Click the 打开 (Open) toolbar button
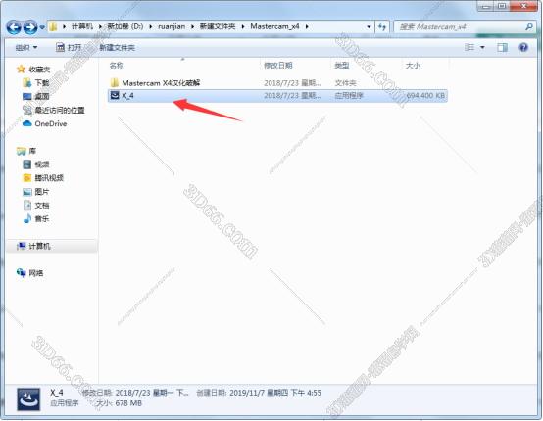 (x=69, y=47)
